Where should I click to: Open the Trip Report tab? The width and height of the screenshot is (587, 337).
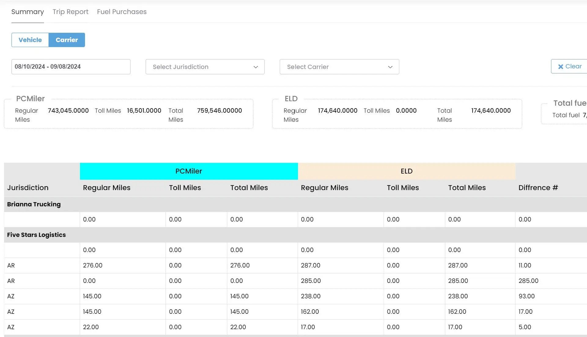coord(70,12)
